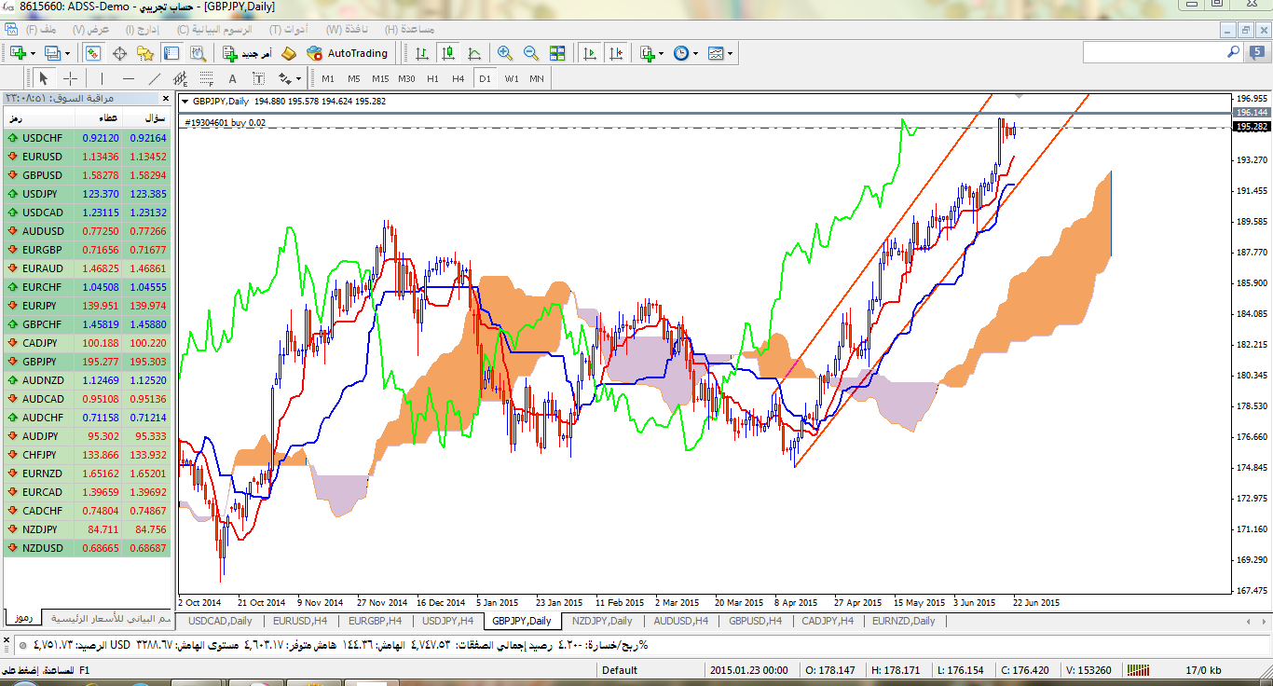The image size is (1273, 686).
Task: Open the Profiles icon in toolbar
Action: click(52, 53)
